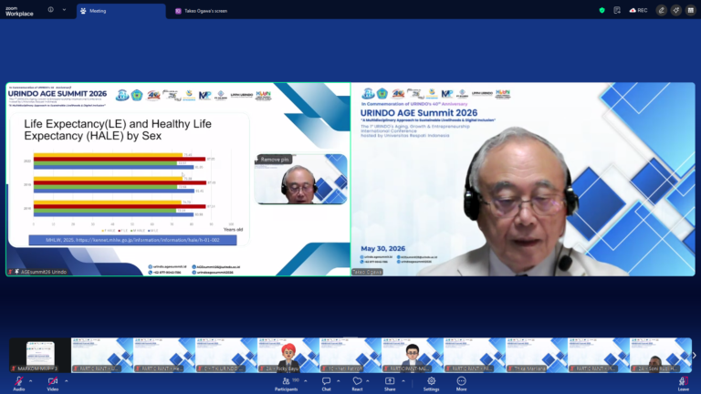Open Zoom Settings gear
This screenshot has height=394, width=701.
(x=432, y=383)
